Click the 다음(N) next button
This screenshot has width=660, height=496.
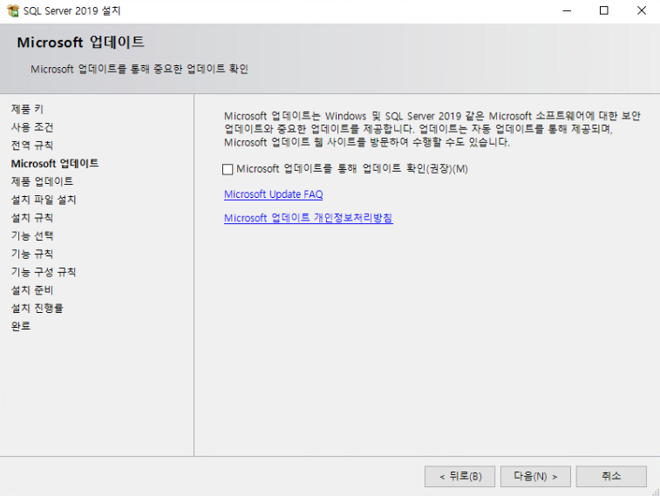535,476
